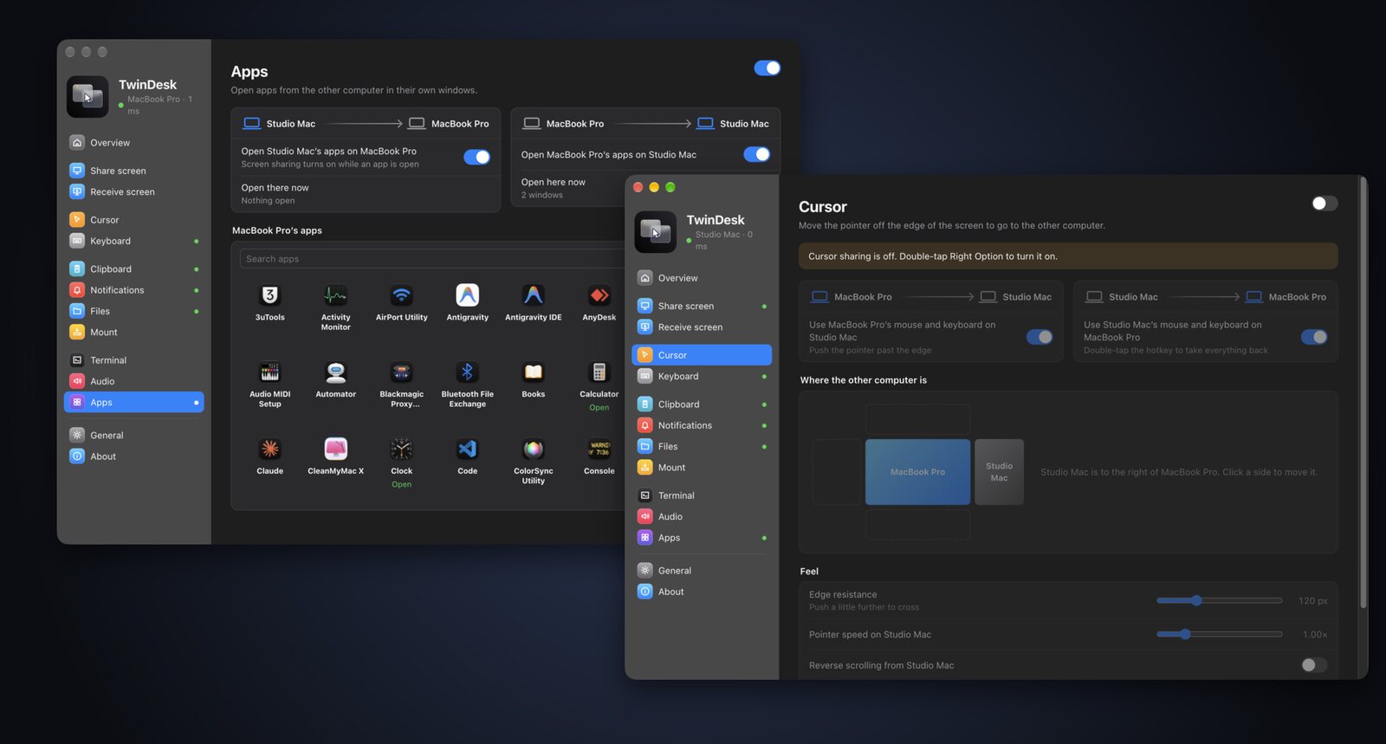The image size is (1386, 744).
Task: Toggle Use Studio Mac's mouse on MacBook Pro
Action: tap(1314, 337)
